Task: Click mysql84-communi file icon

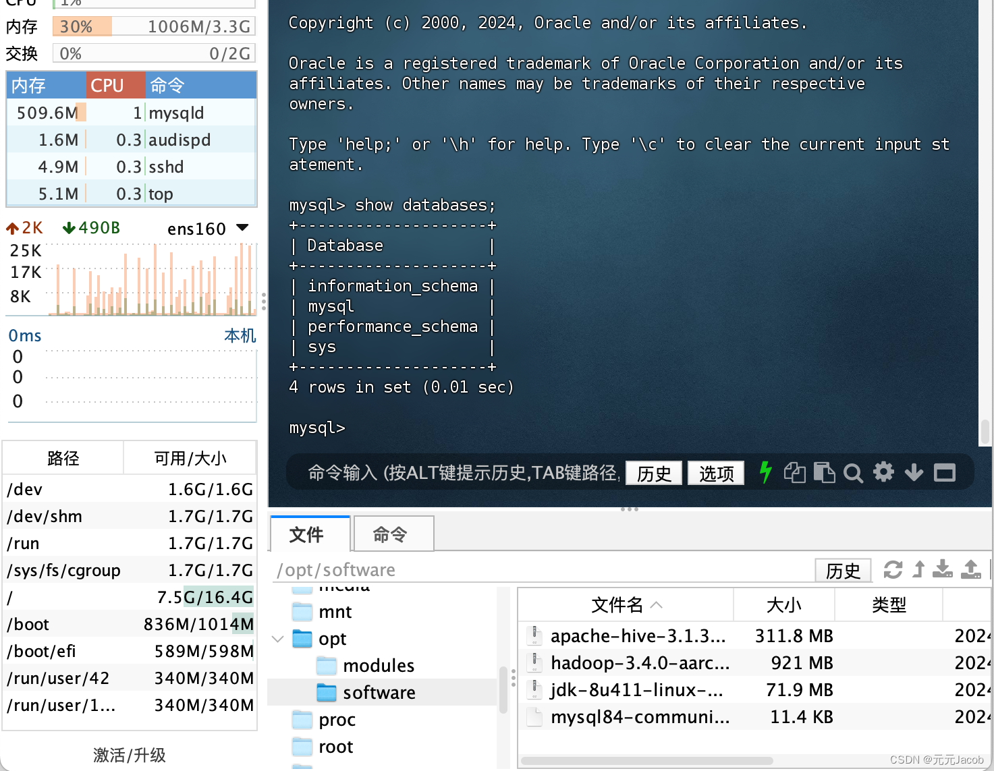Action: [x=534, y=716]
